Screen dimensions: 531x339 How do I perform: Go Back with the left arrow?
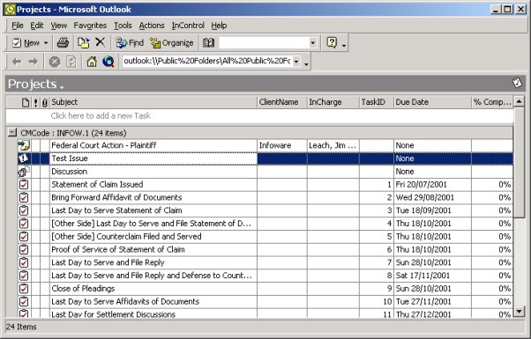[x=17, y=62]
